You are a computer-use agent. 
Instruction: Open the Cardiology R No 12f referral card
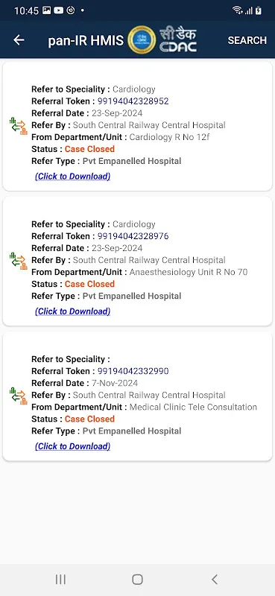coord(137,126)
